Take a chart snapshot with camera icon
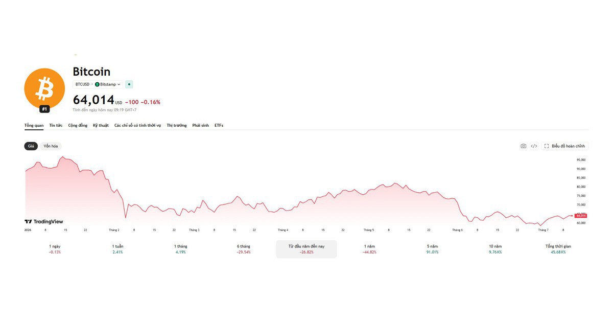 pyautogui.click(x=523, y=146)
